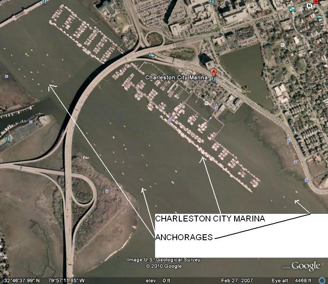Click blue placemark in the far-left marsh

[x=7, y=77]
